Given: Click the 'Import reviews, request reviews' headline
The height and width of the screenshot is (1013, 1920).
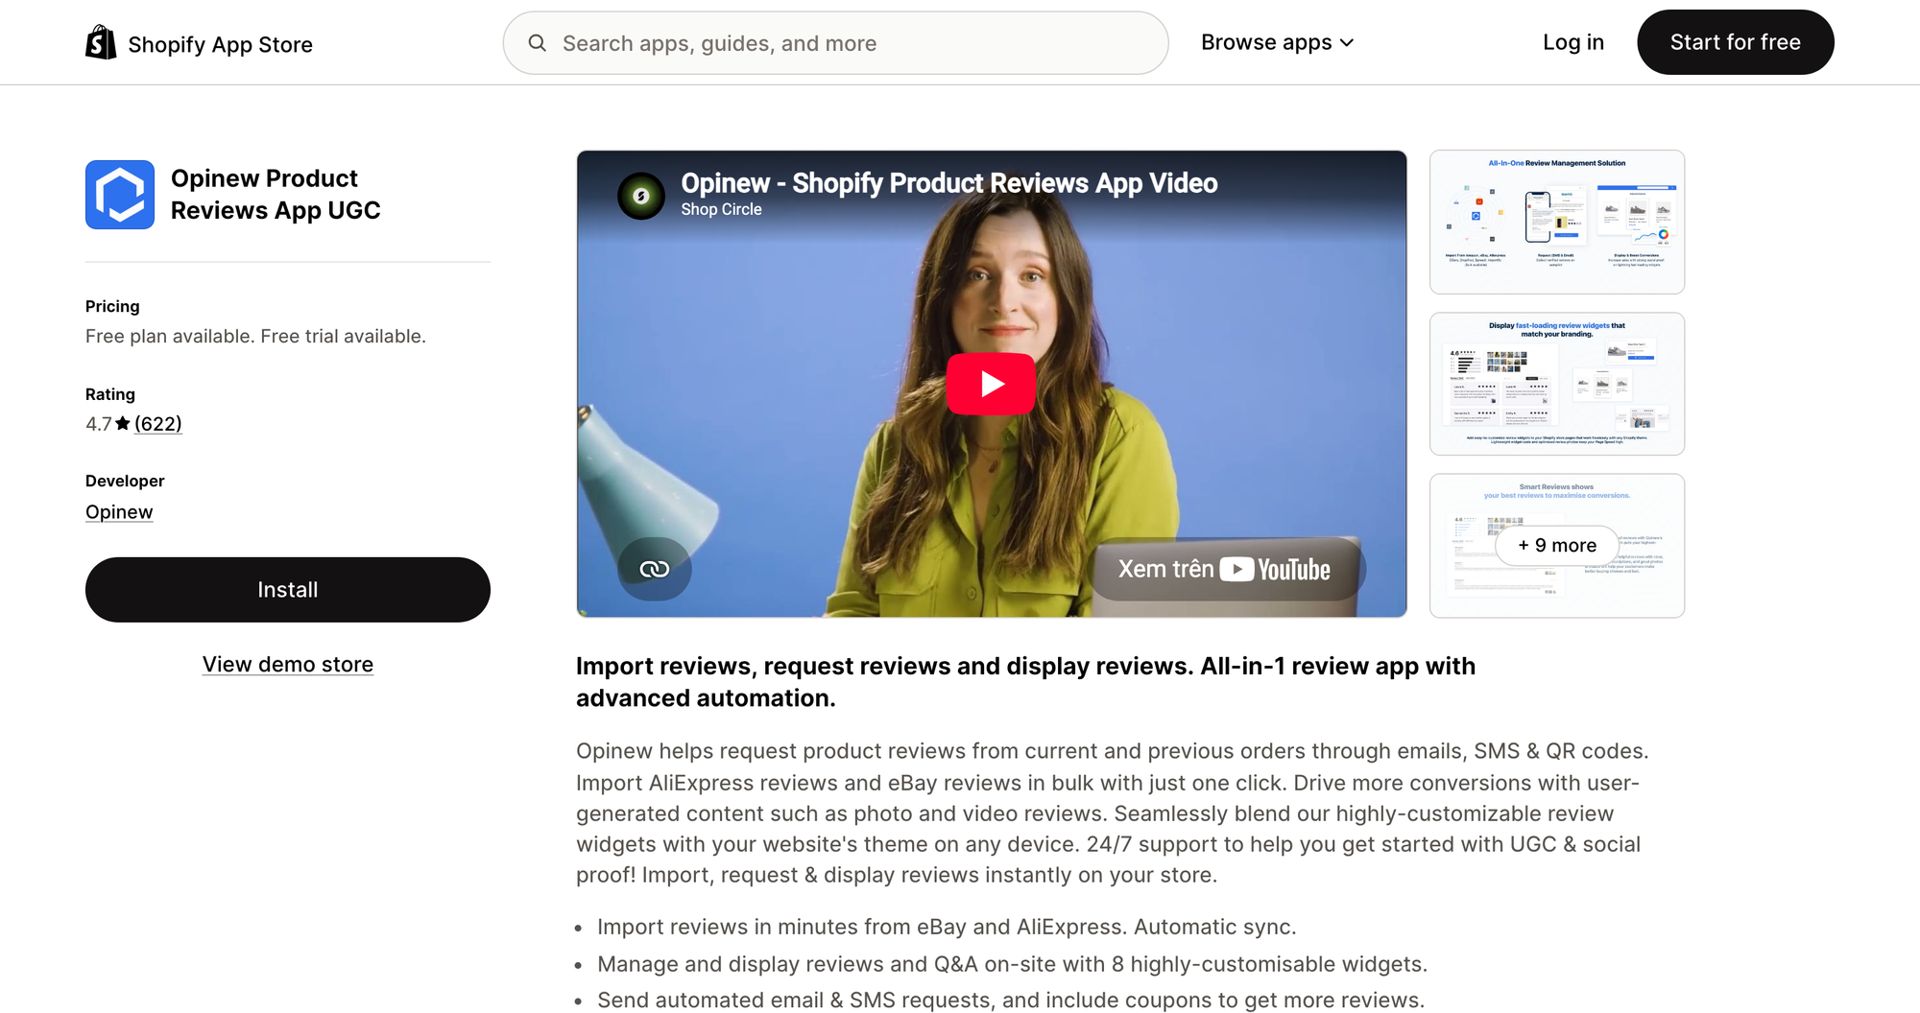Looking at the screenshot, I should [1025, 682].
